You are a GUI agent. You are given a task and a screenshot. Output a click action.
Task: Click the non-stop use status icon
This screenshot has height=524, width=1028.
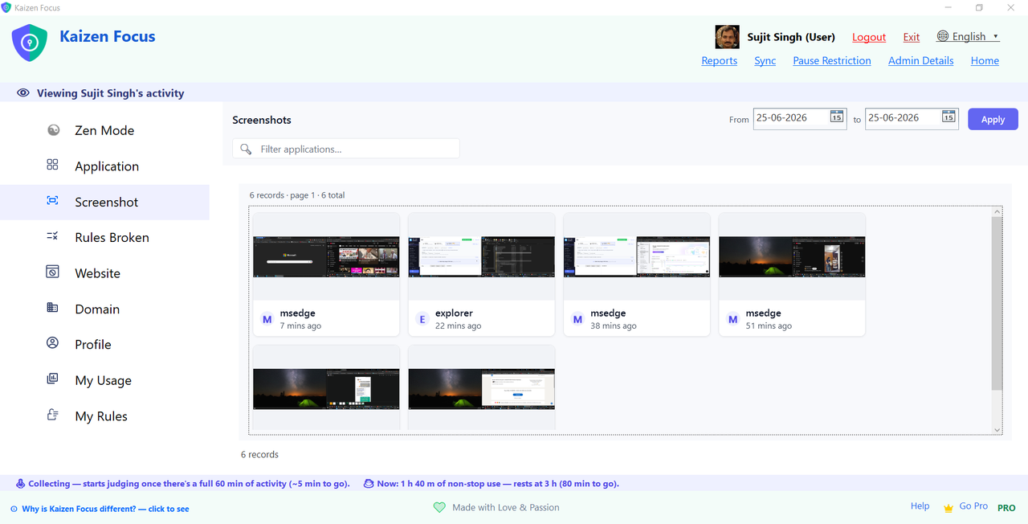(369, 484)
